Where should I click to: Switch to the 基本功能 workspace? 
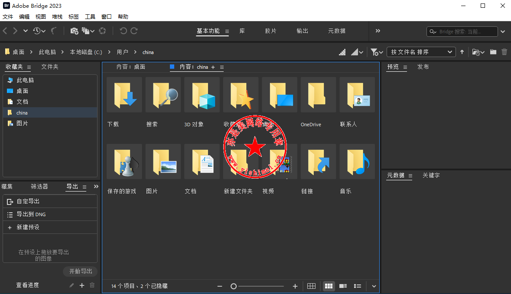(x=208, y=31)
